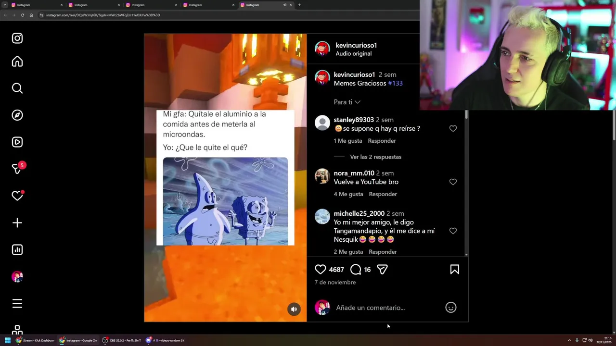Like nora_mm.010's comment
The image size is (616, 346).
point(453,182)
